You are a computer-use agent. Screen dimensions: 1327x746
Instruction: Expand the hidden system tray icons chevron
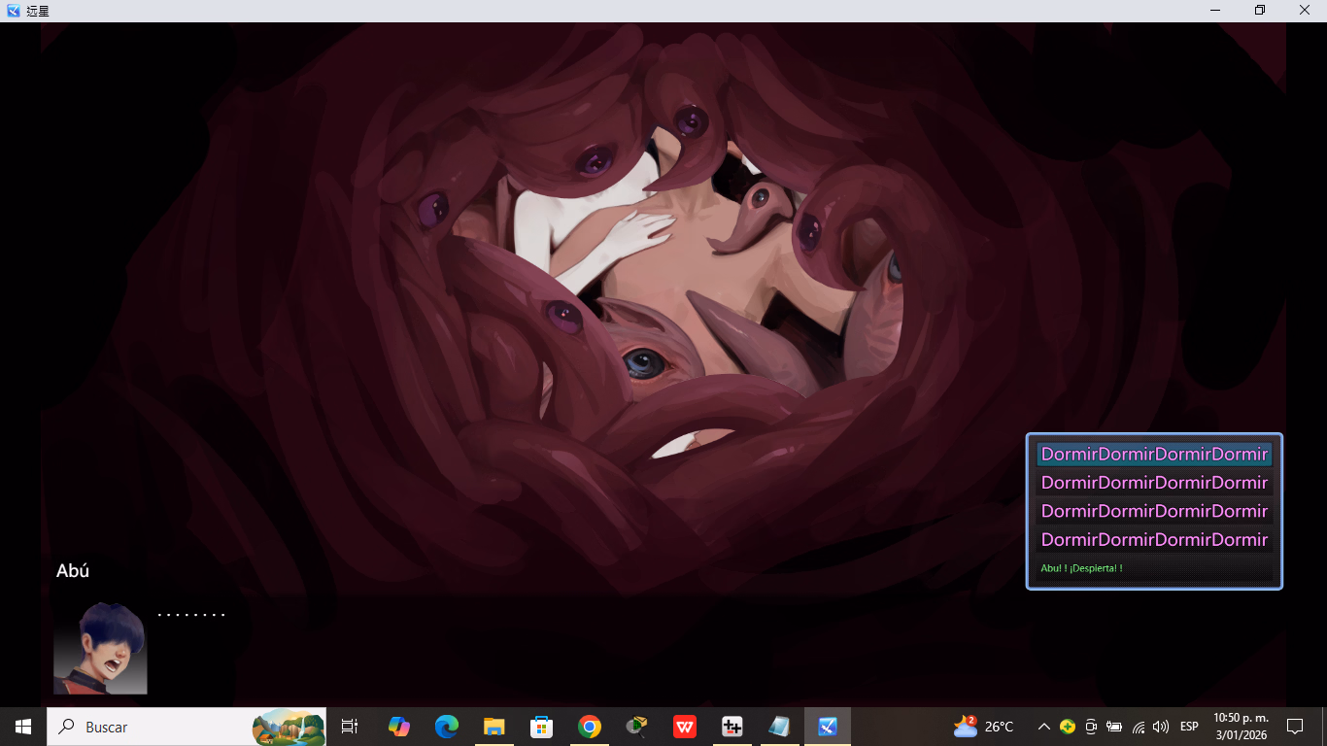click(x=1043, y=727)
